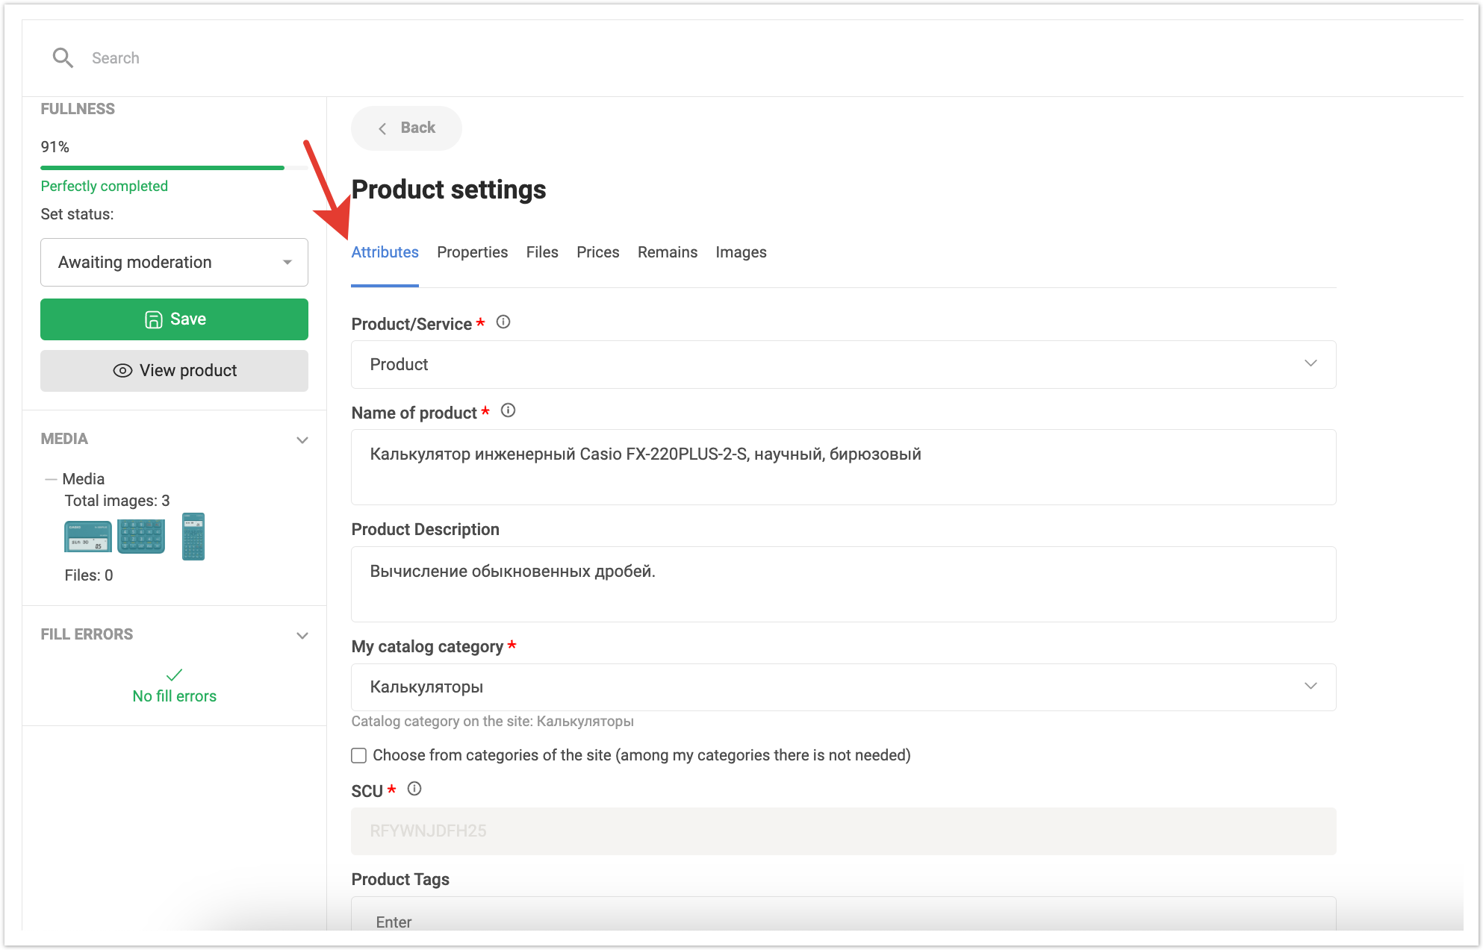Open the second calculator keypad thumbnail
Image resolution: width=1483 pixels, height=950 pixels.
141,537
